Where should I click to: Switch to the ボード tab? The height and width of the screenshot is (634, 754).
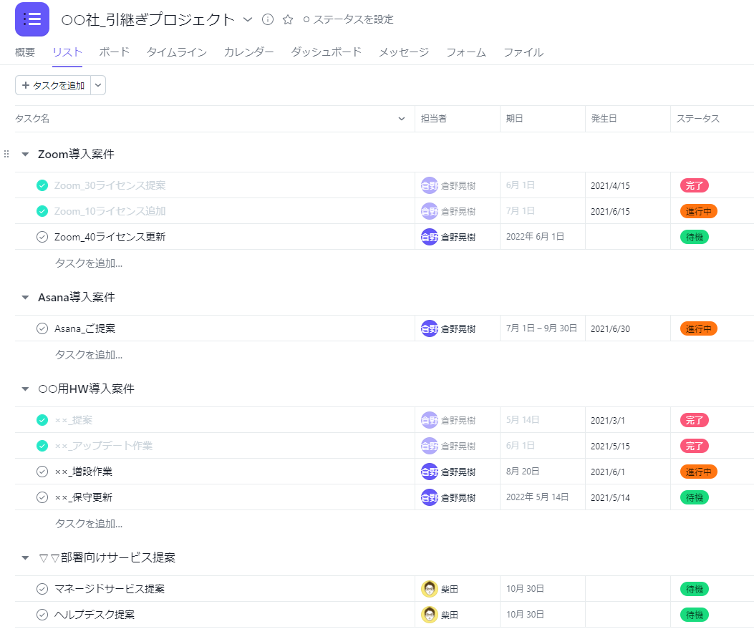pos(115,52)
